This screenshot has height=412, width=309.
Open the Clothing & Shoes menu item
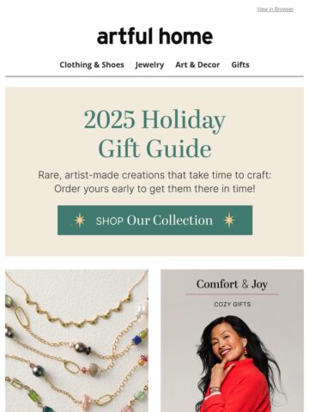click(x=92, y=65)
